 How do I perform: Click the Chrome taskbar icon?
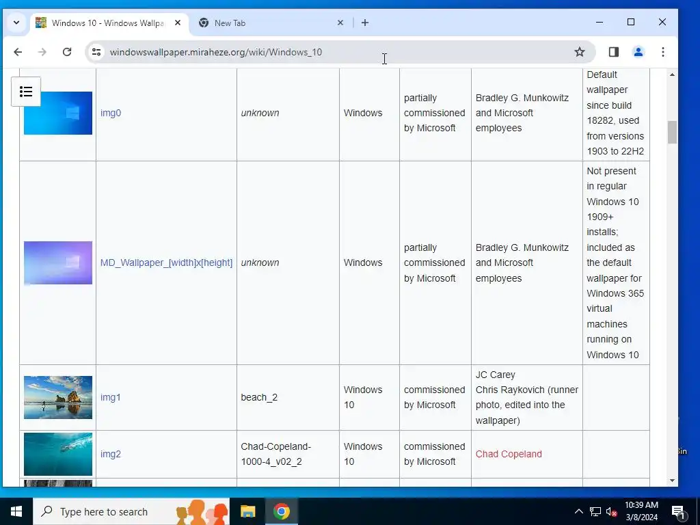coord(281,511)
